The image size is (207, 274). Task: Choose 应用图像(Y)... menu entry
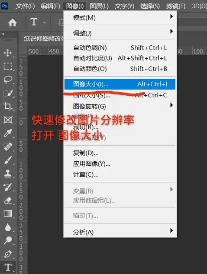point(120,164)
